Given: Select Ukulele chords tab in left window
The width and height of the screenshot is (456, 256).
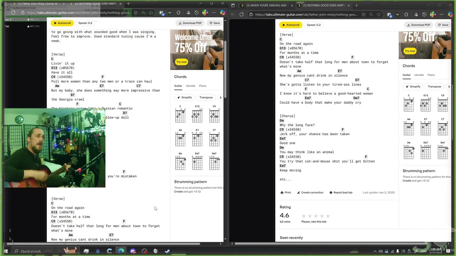Looking at the screenshot, I should (191, 86).
